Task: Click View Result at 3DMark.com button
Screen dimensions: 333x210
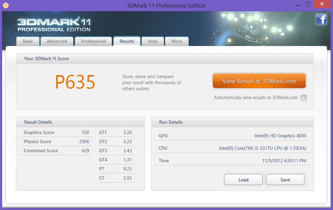Action: click(259, 81)
